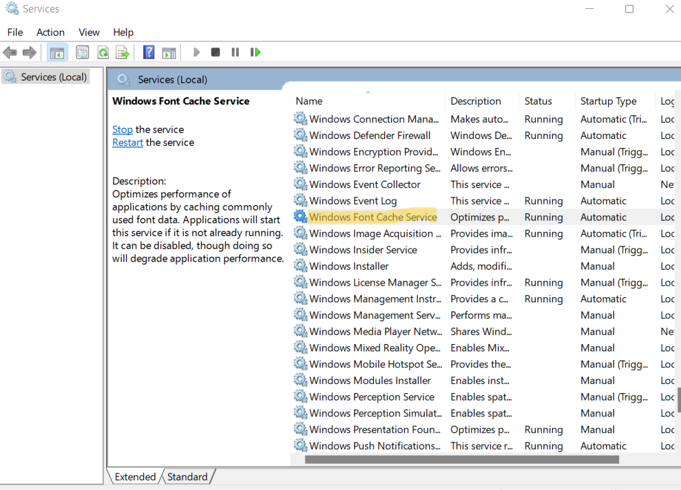Click the Refresh toolbar icon

(x=103, y=52)
